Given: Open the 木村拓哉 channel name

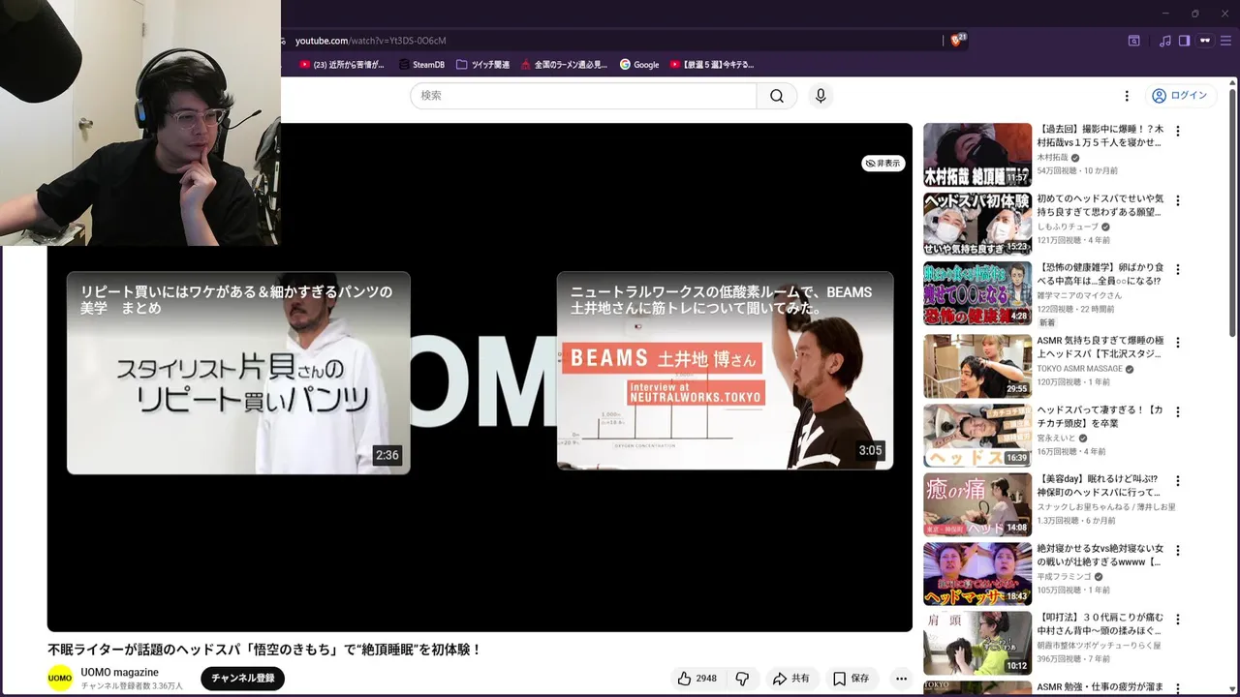Looking at the screenshot, I should tap(1053, 157).
